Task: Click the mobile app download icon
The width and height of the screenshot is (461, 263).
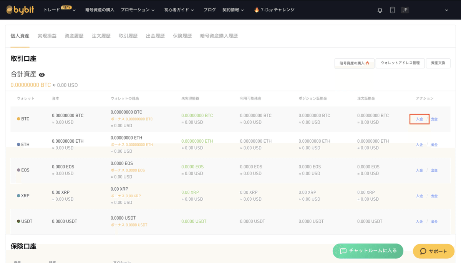Action: point(392,10)
